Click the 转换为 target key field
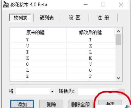 point(98,91)
